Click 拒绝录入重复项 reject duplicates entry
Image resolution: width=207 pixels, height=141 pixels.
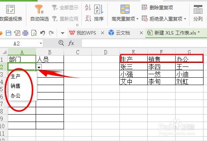pos(162,19)
